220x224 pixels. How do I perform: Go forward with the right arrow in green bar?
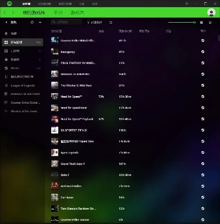click(13, 13)
